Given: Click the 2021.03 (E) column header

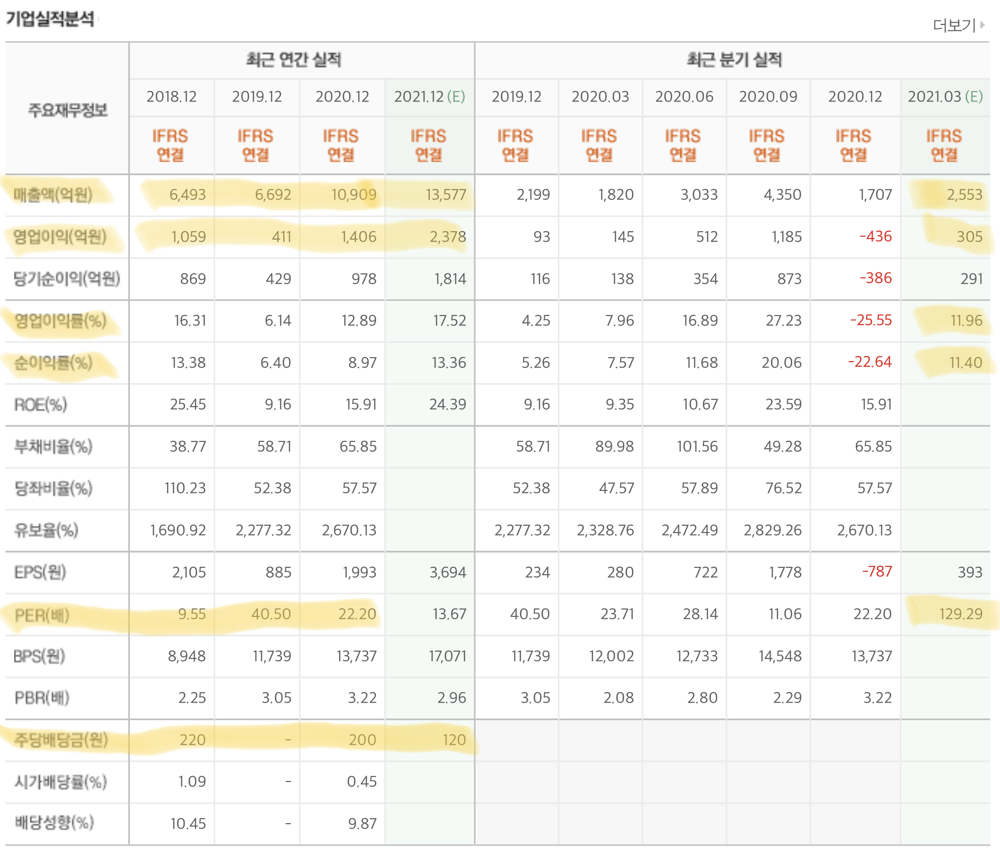Looking at the screenshot, I should click(x=945, y=97).
